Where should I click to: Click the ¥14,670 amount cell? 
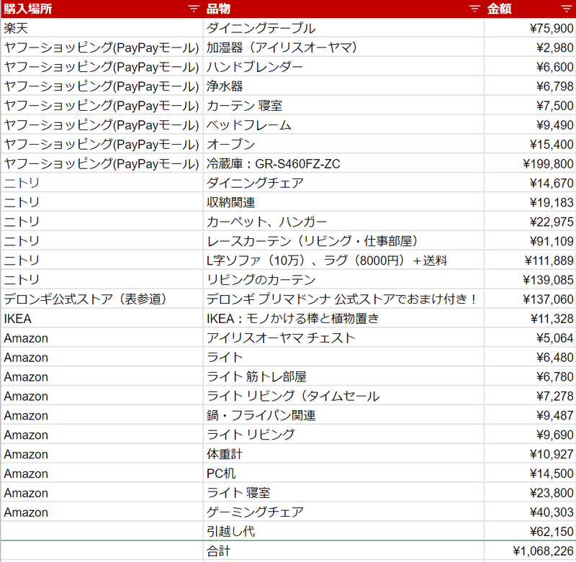coord(530,183)
